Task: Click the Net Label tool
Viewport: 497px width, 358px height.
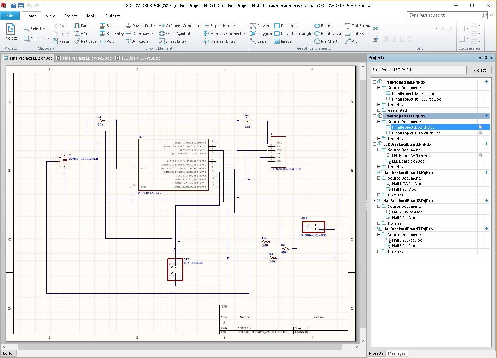Action: click(86, 41)
